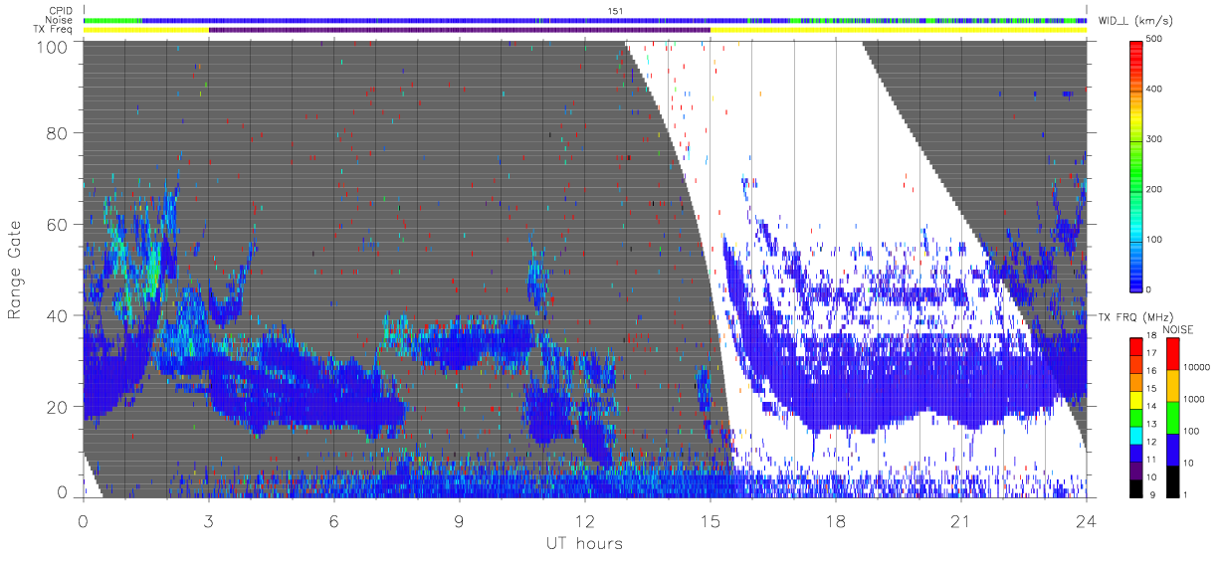1222x564 pixels.
Task: Click the purple band of TX FRQ legend
Action: pos(1135,470)
